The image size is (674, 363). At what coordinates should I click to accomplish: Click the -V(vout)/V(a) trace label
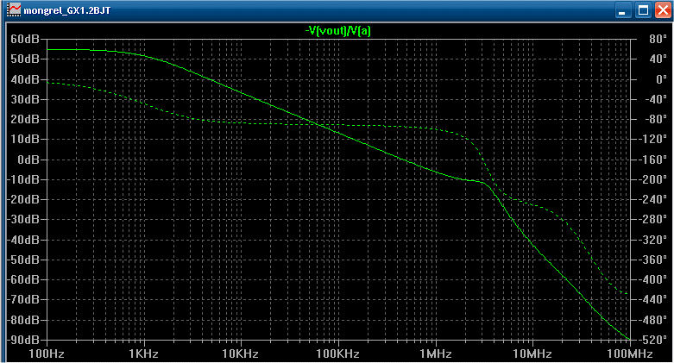click(x=337, y=31)
